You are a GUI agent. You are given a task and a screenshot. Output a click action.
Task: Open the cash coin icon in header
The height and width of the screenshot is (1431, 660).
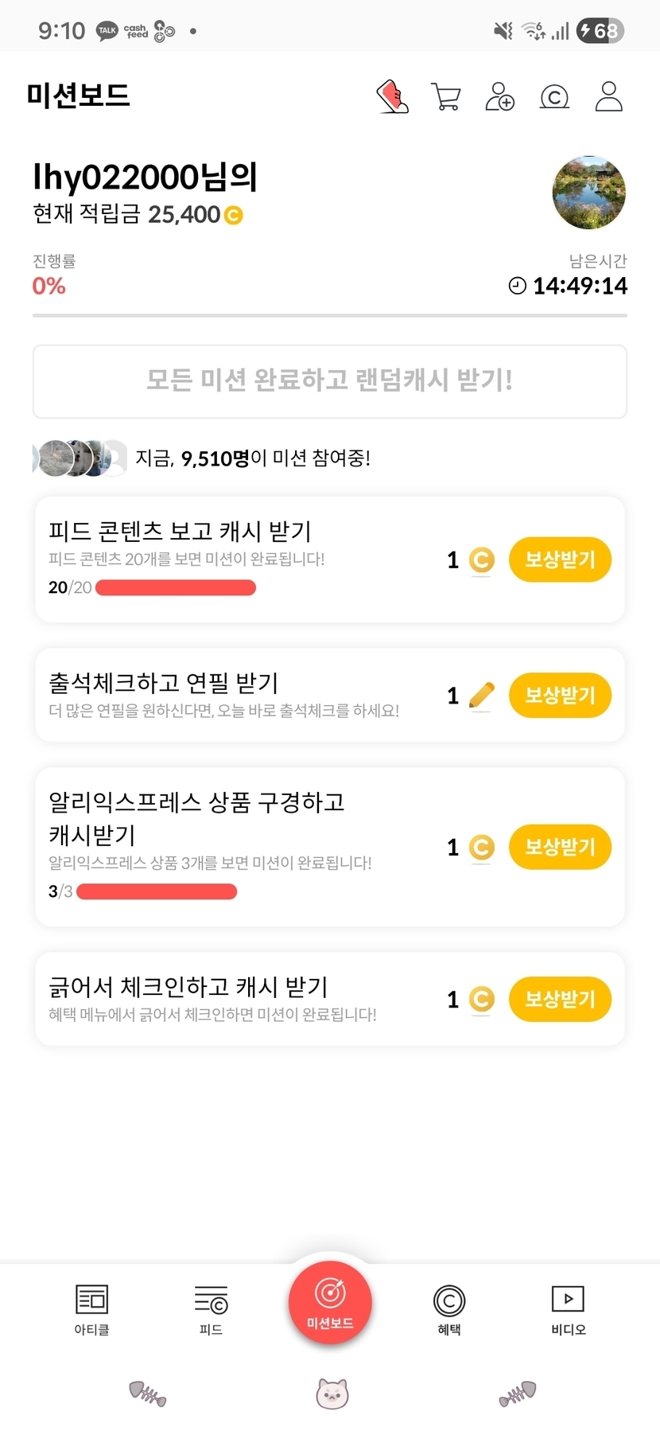click(x=554, y=97)
